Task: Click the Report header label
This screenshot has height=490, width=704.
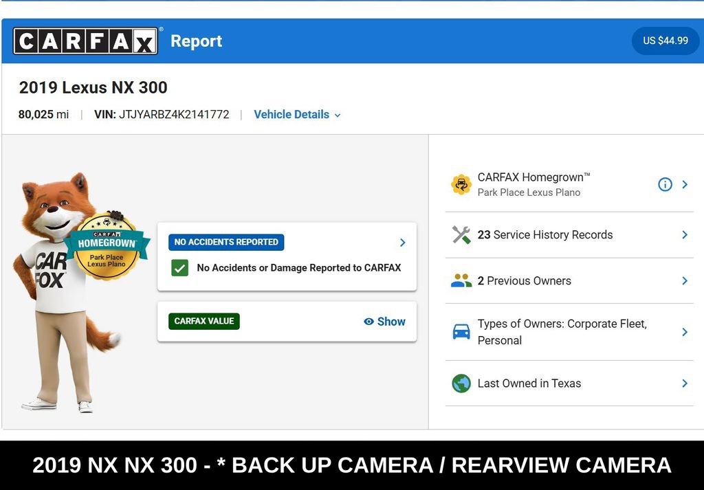Action: (x=196, y=41)
